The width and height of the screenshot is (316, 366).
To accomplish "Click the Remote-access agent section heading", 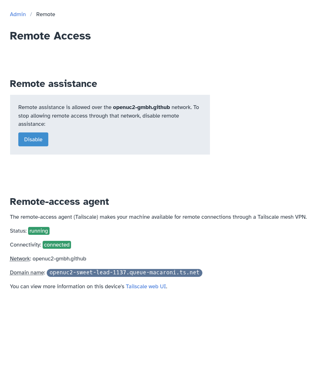I will [x=59, y=201].
